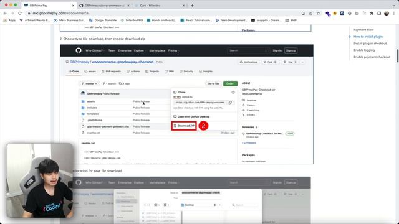This screenshot has width=399, height=224.
Task: Reload the current page
Action: coord(20,13)
